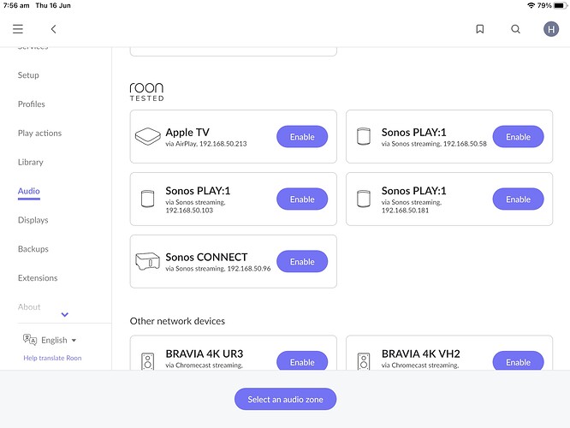Open the Library settings section

point(31,162)
